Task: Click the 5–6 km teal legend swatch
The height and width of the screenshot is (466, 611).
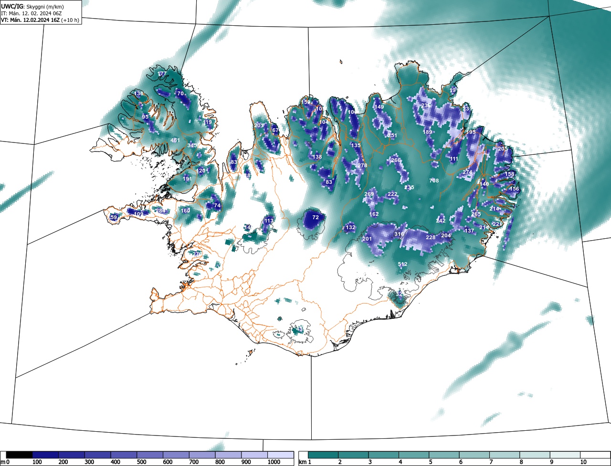Action: (x=444, y=455)
